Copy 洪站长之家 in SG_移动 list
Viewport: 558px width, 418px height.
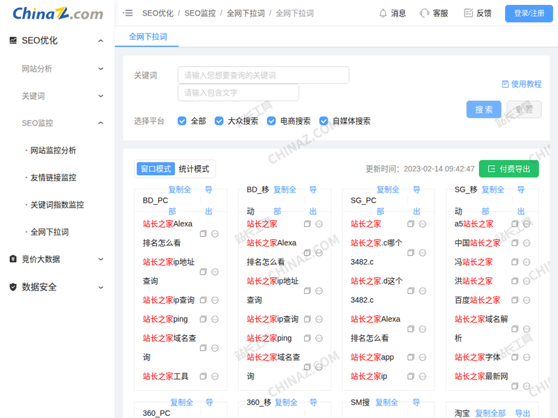515,281
